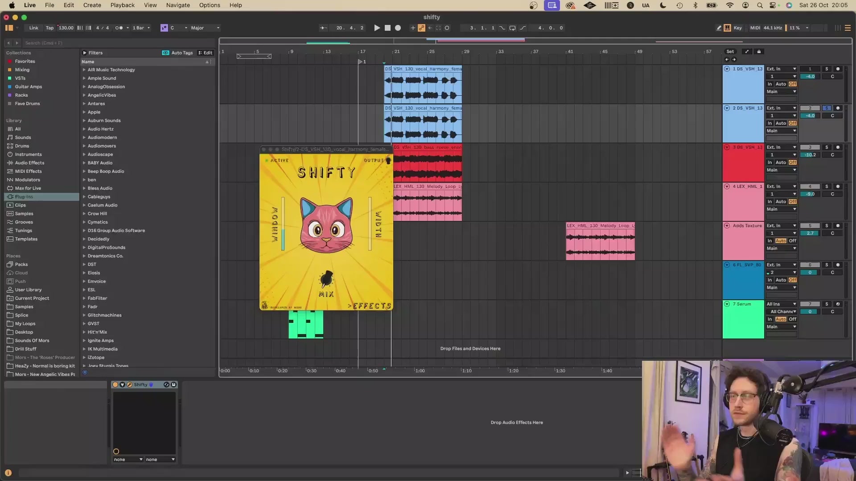Jump to the previous locator arrow
The image size is (856, 481).
pyautogui.click(x=727, y=60)
